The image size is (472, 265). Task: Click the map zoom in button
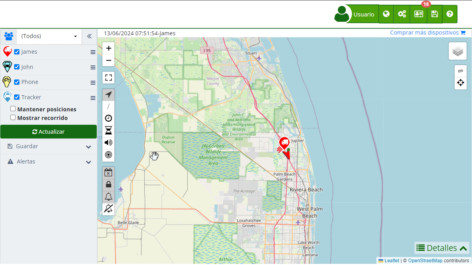click(109, 48)
